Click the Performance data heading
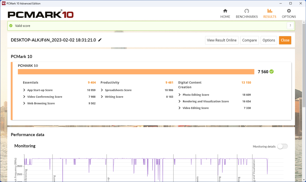Viewport: 306px width, 182px height. [27, 135]
